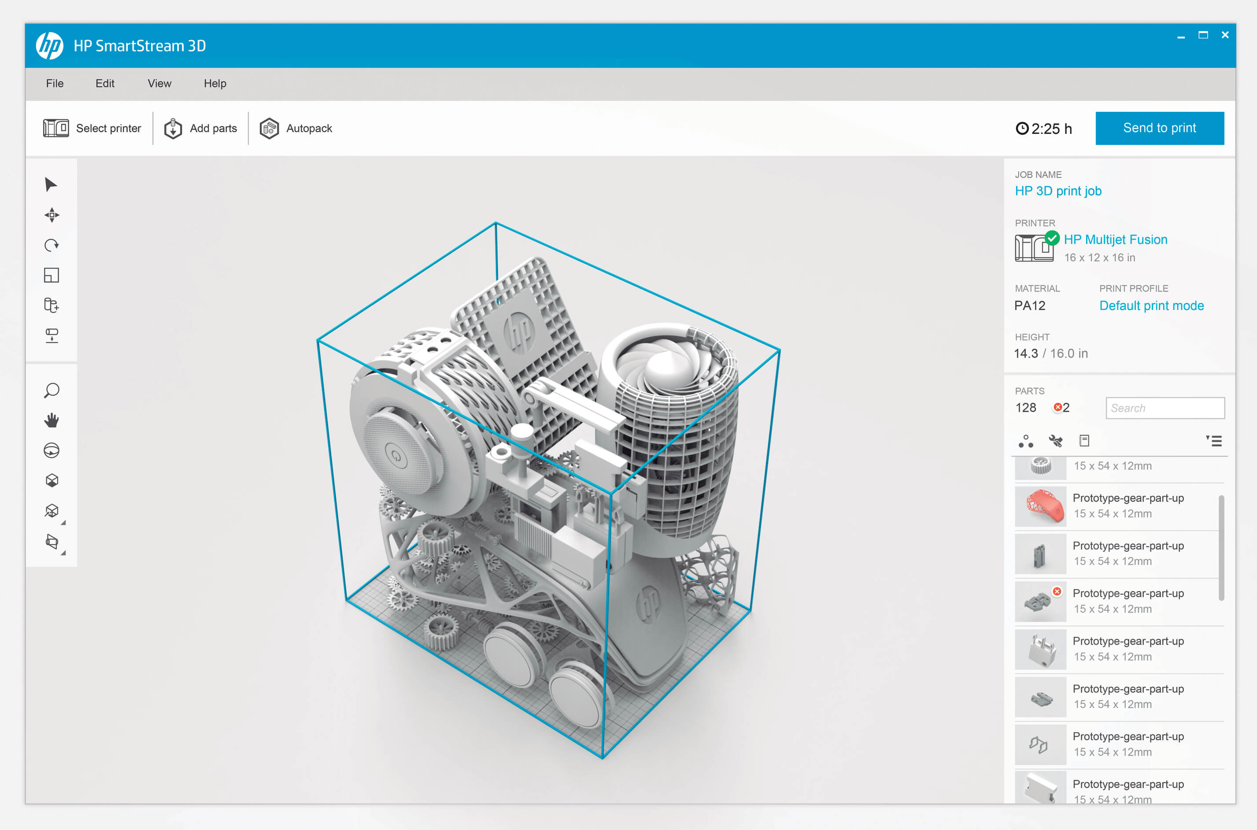
Task: Click the 14.3 / 16.0 in height value
Action: coord(1050,353)
